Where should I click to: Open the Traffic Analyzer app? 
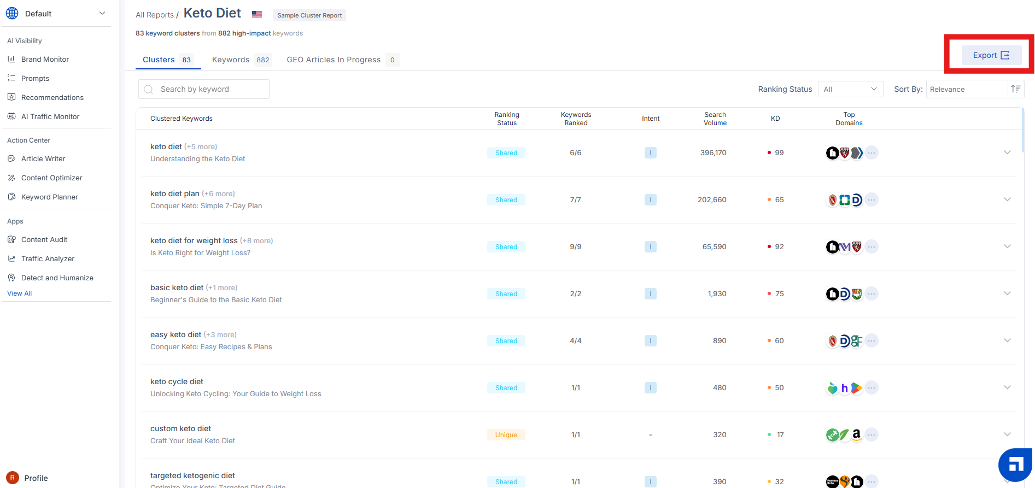point(48,258)
